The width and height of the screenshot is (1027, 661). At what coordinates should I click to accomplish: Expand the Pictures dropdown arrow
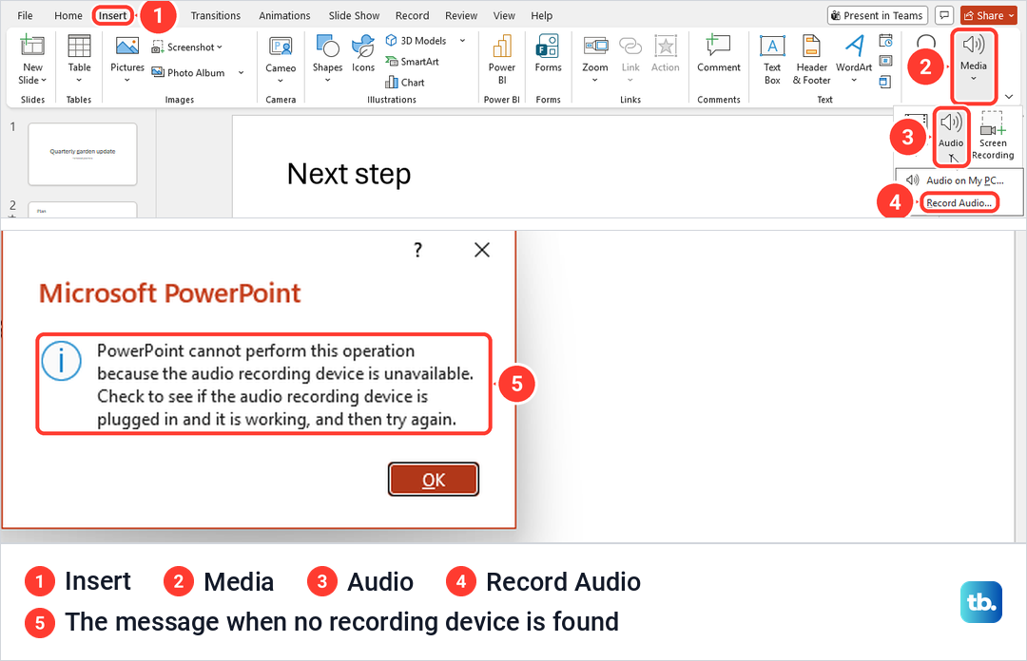[x=127, y=80]
